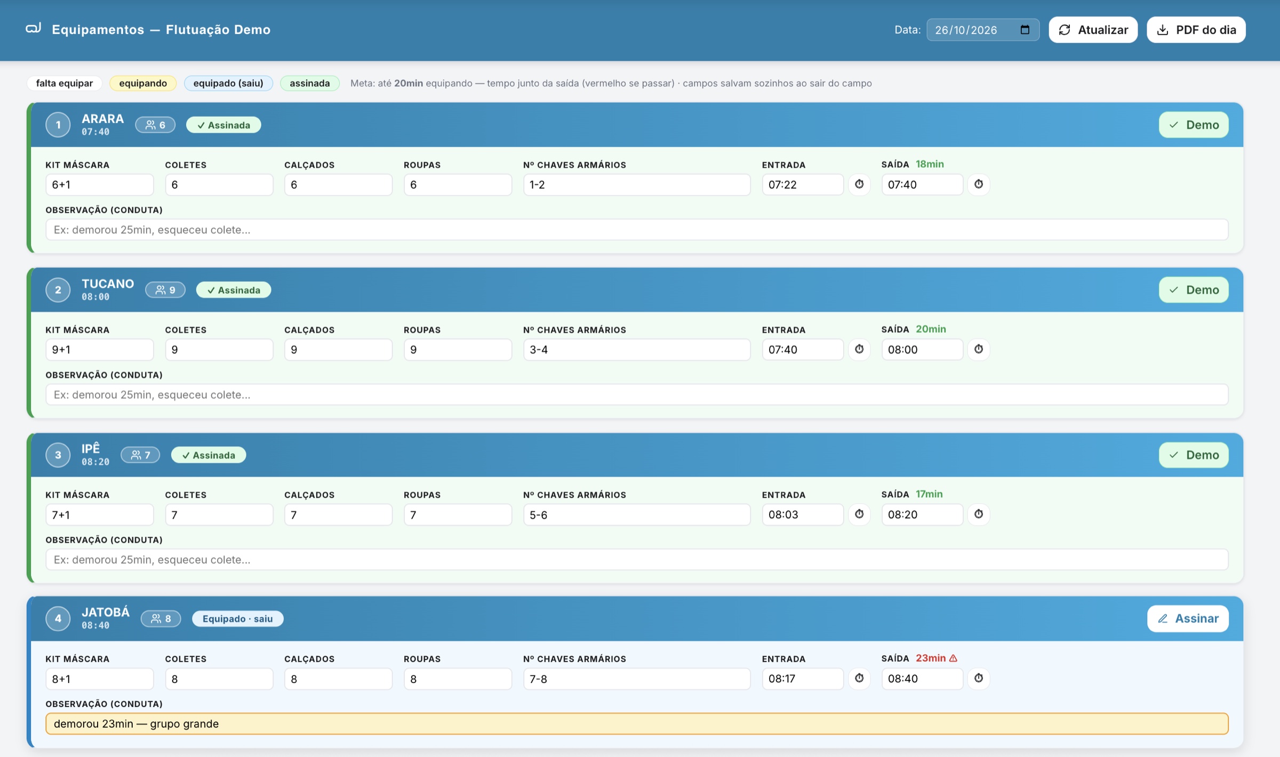
Task: Click the 'assinada' legend pill
Action: [310, 83]
